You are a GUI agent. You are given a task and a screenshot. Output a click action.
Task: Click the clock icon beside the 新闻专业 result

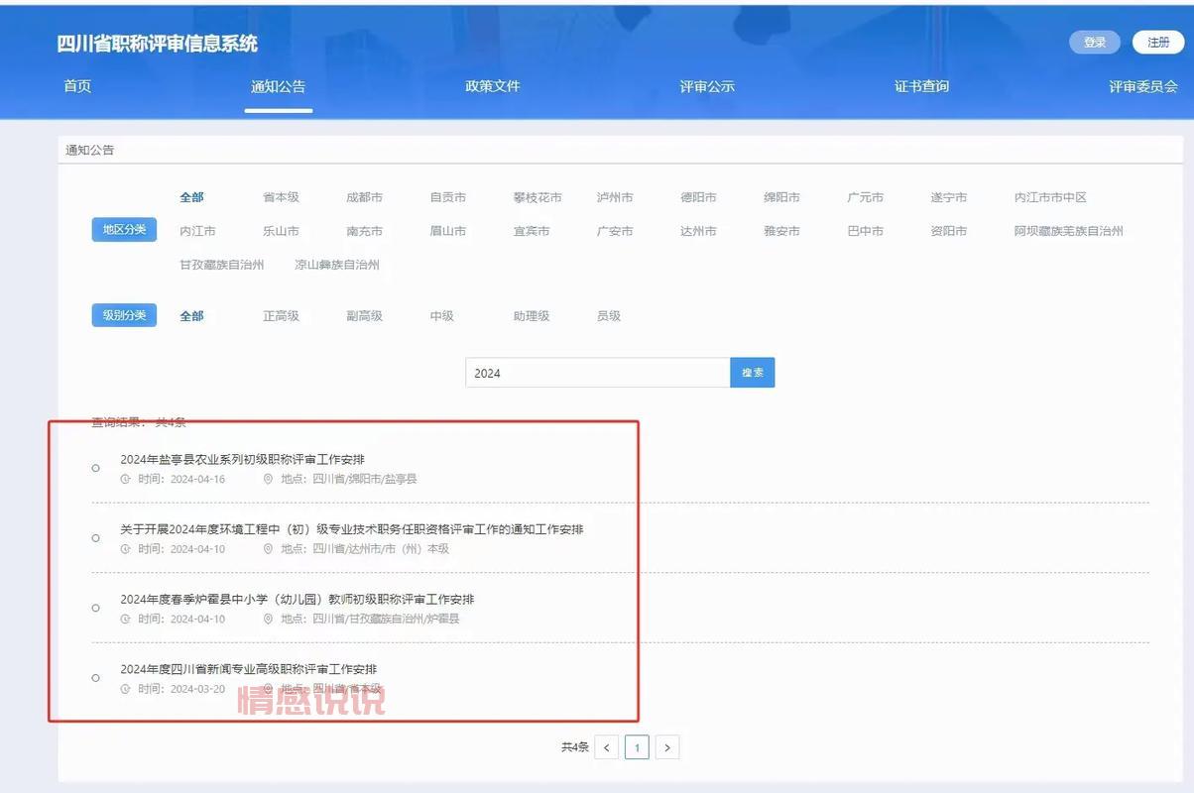pos(124,687)
